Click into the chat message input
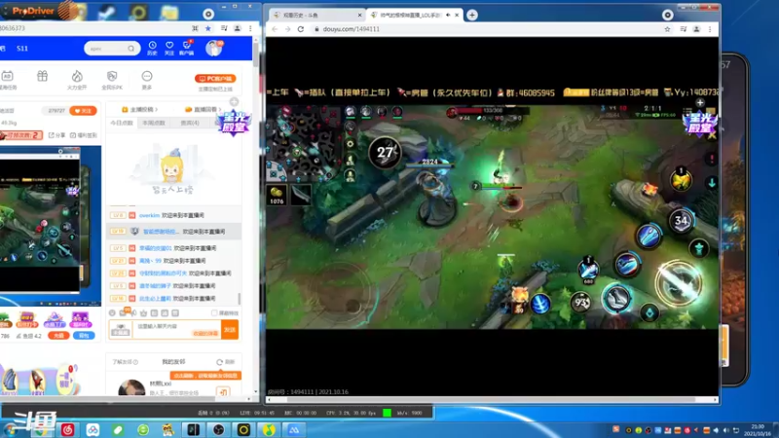 pyautogui.click(x=176, y=329)
